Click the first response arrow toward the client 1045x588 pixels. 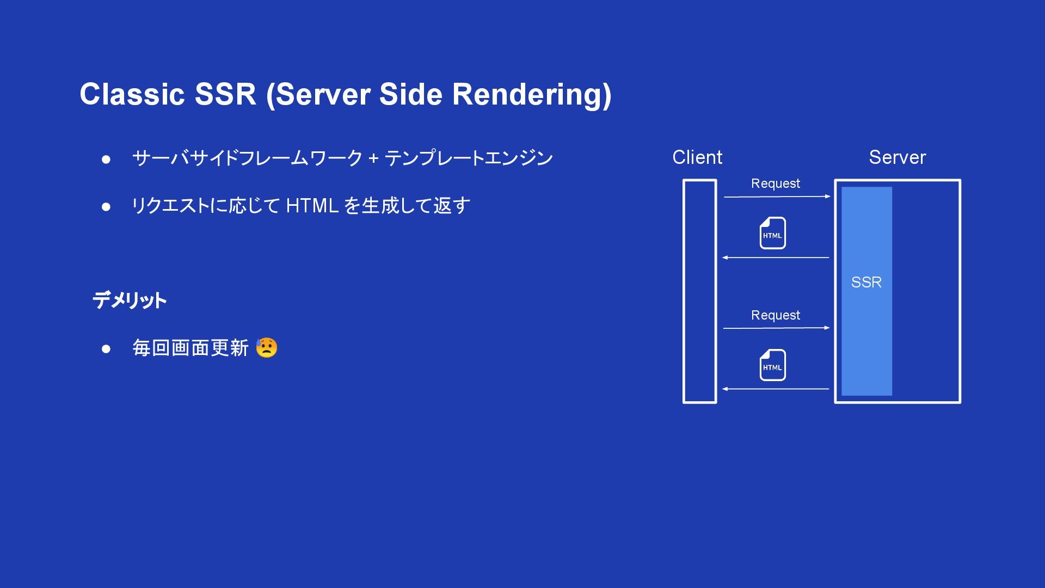(776, 258)
